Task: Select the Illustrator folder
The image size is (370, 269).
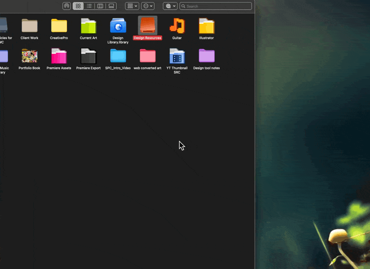Action: [206, 26]
